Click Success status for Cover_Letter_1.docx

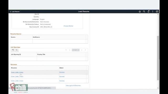pyautogui.click(x=62, y=77)
